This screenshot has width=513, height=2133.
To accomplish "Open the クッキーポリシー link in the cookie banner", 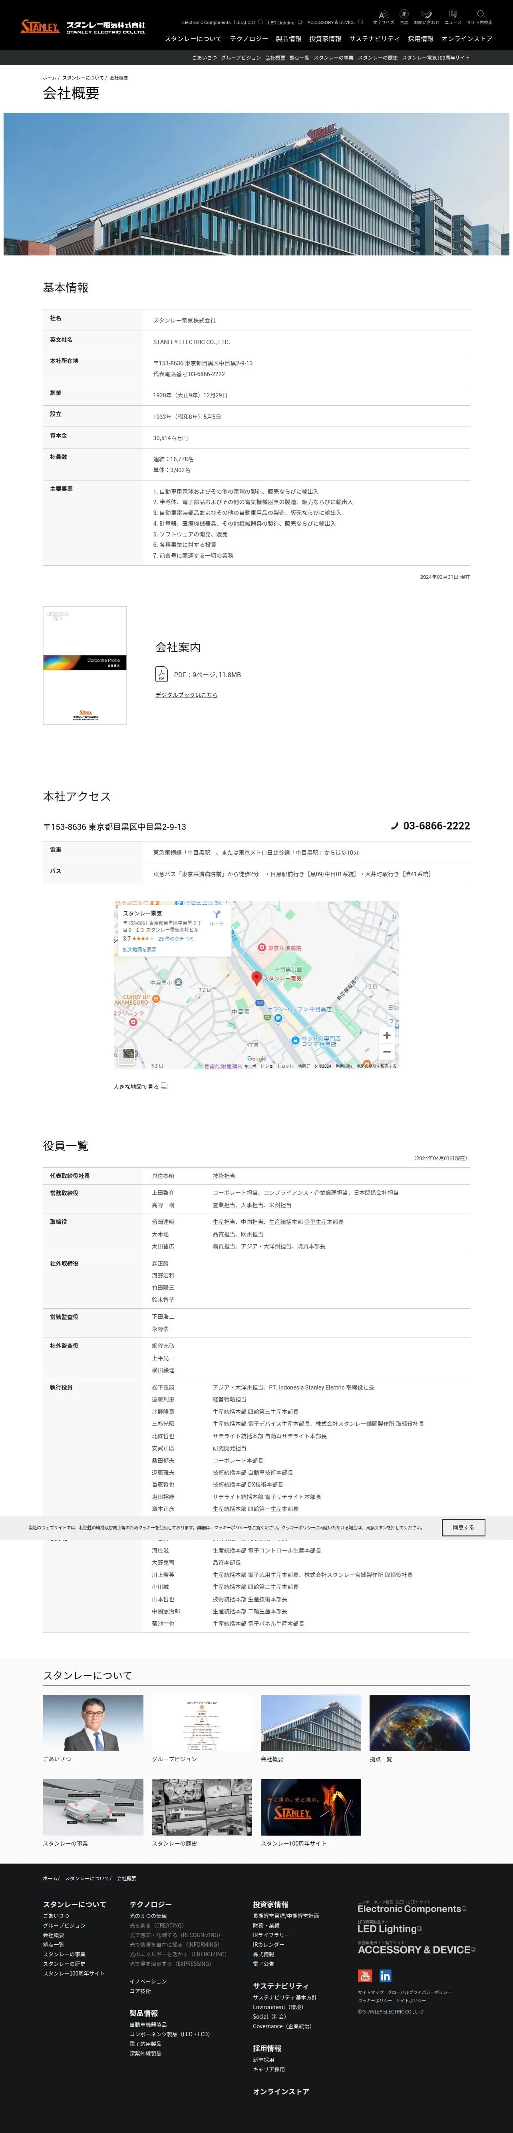I will click(x=231, y=1528).
